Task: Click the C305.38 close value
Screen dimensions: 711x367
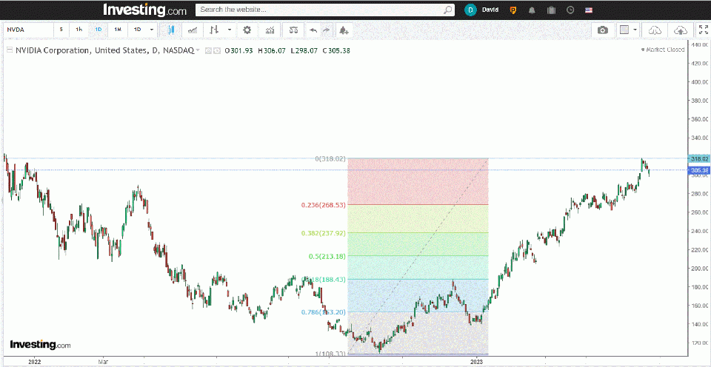Action: click(x=336, y=51)
